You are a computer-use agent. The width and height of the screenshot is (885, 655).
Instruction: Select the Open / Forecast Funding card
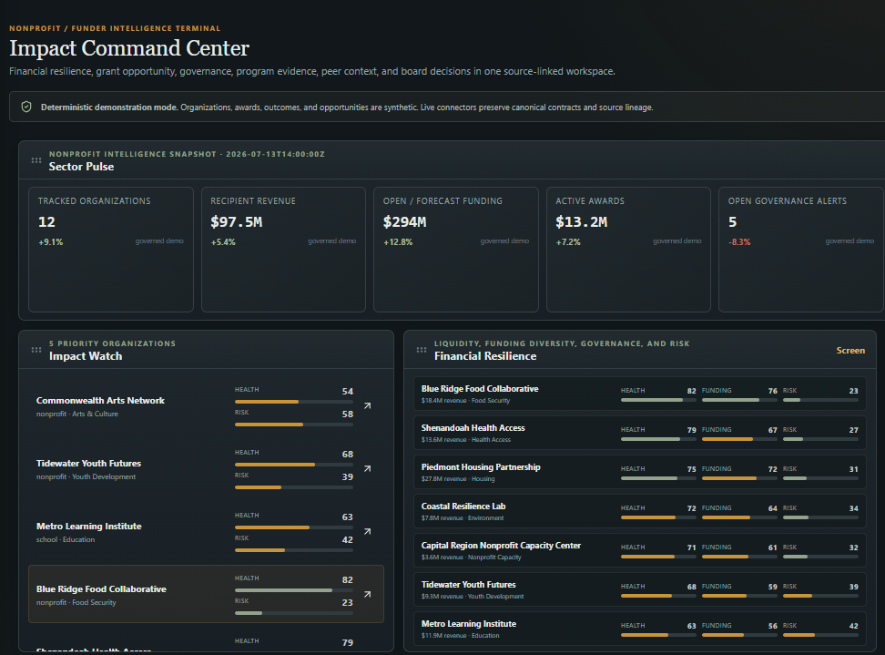click(x=456, y=250)
